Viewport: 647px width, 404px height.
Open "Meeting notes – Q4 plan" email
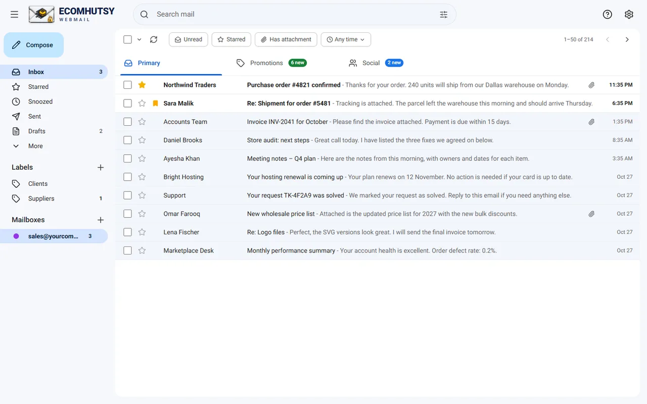click(377, 159)
